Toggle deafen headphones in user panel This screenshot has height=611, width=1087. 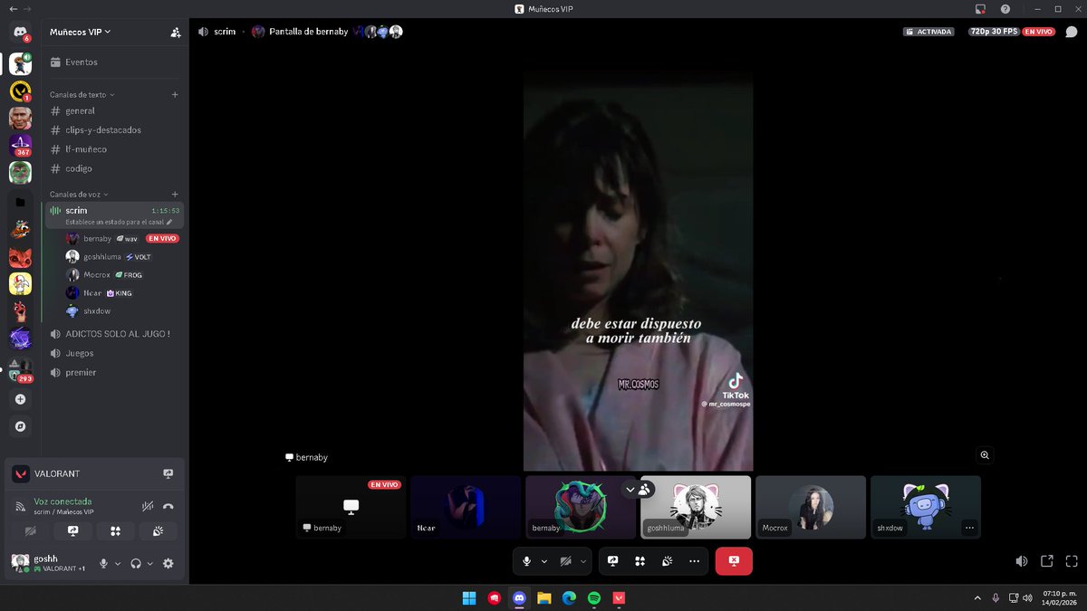pyautogui.click(x=136, y=563)
